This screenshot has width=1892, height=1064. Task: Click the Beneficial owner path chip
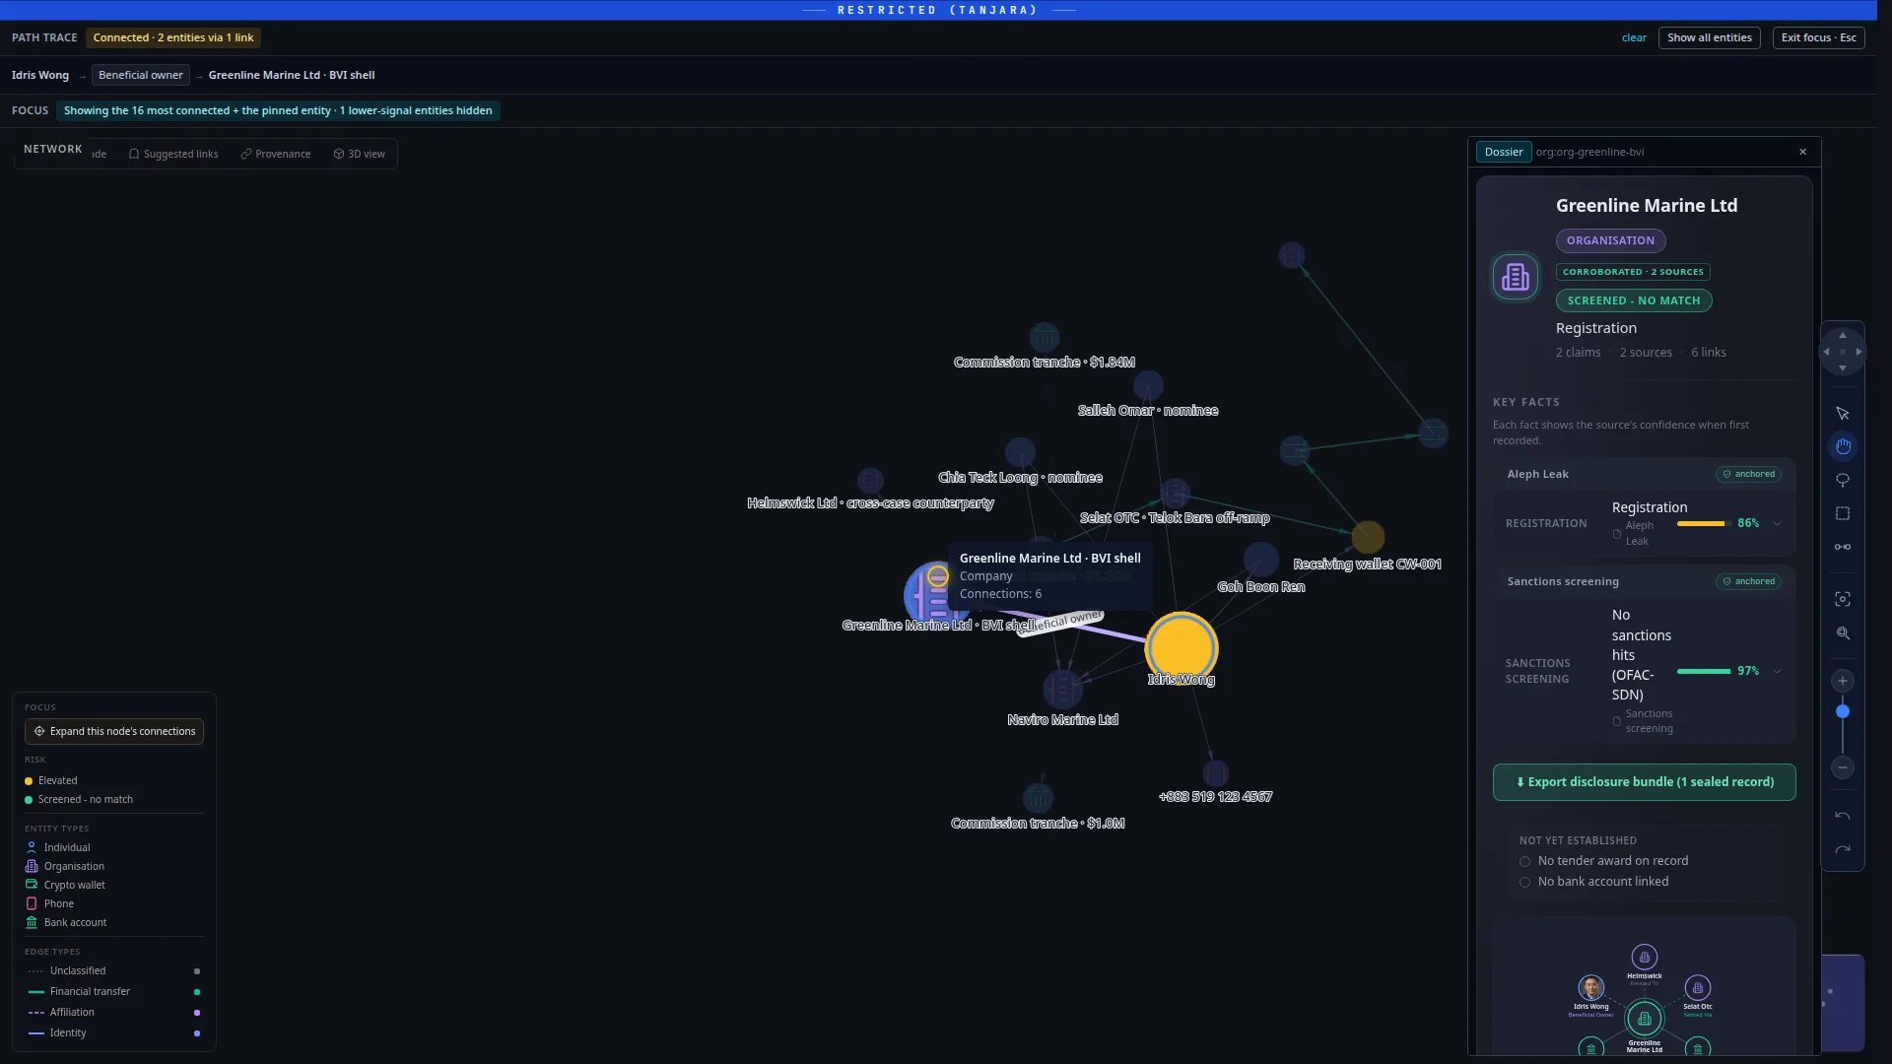[141, 75]
